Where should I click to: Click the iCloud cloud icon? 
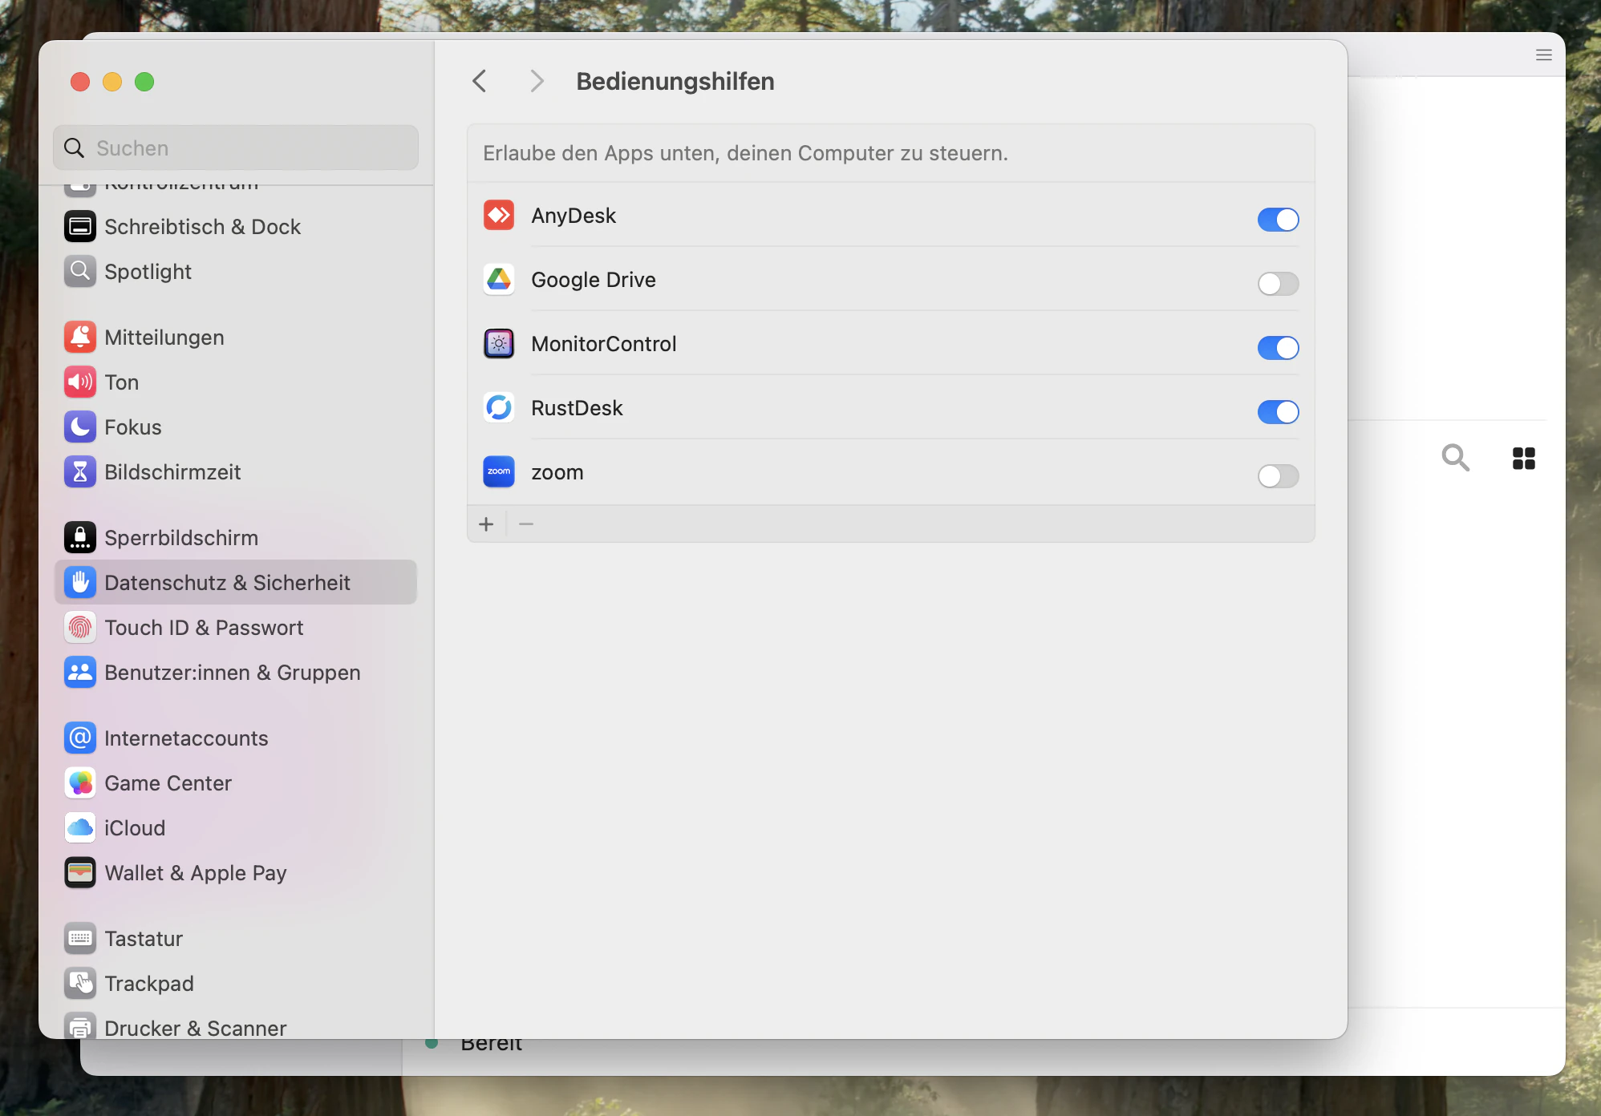[80, 828]
